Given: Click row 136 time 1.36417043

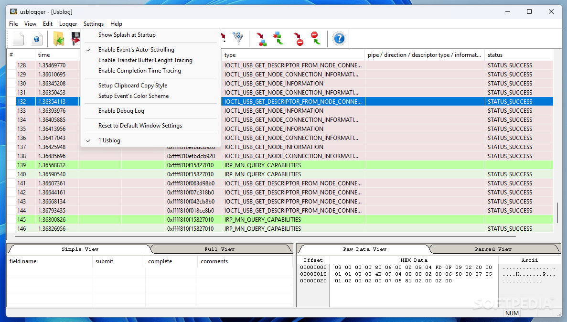Looking at the screenshot, I should (x=52, y=138).
